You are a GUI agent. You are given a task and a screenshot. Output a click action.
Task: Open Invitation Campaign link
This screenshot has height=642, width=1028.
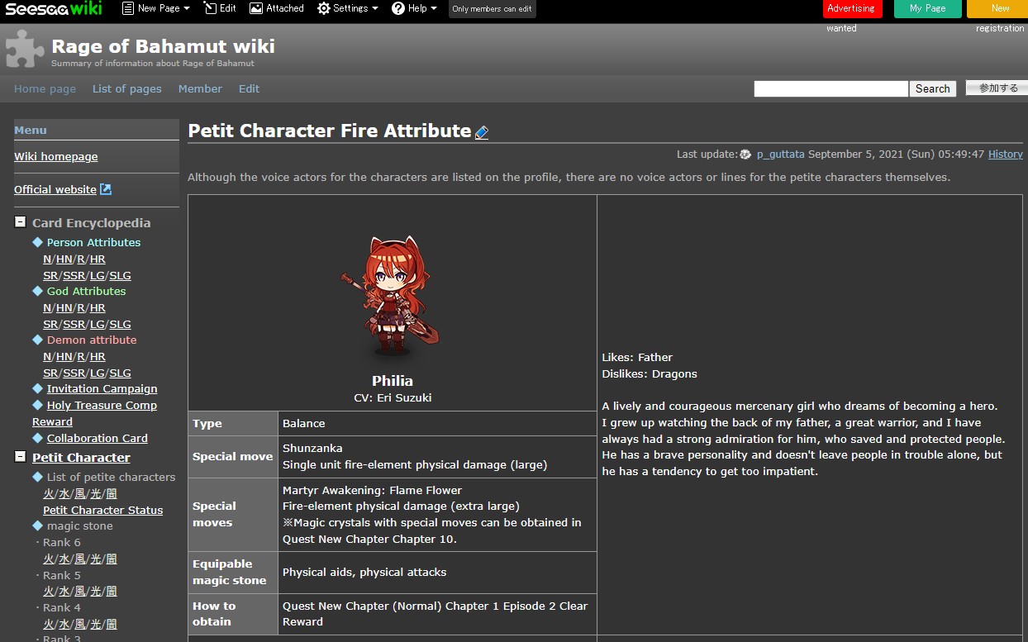(x=102, y=388)
